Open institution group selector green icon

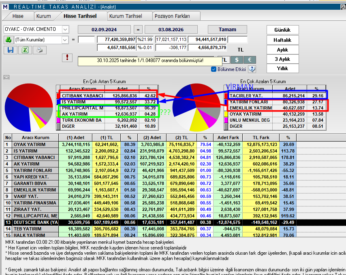(9, 40)
